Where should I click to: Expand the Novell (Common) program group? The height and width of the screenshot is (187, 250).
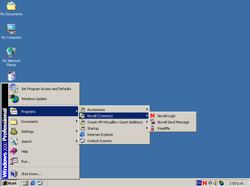[x=114, y=116]
